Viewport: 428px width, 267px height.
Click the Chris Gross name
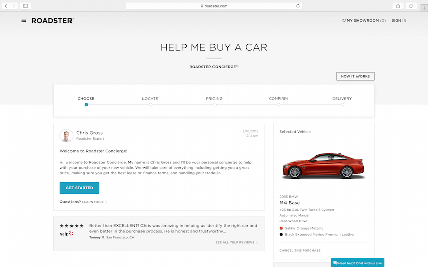click(89, 133)
